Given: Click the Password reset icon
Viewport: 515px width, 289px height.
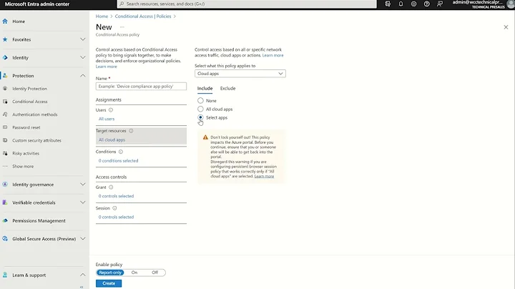Looking at the screenshot, I should click(5, 127).
